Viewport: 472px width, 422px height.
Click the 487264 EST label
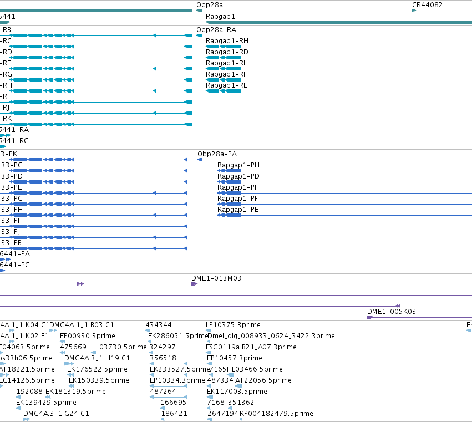[x=163, y=392]
